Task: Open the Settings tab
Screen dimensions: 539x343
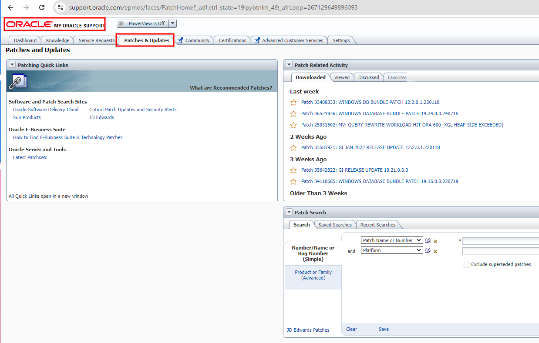Action: 341,40
